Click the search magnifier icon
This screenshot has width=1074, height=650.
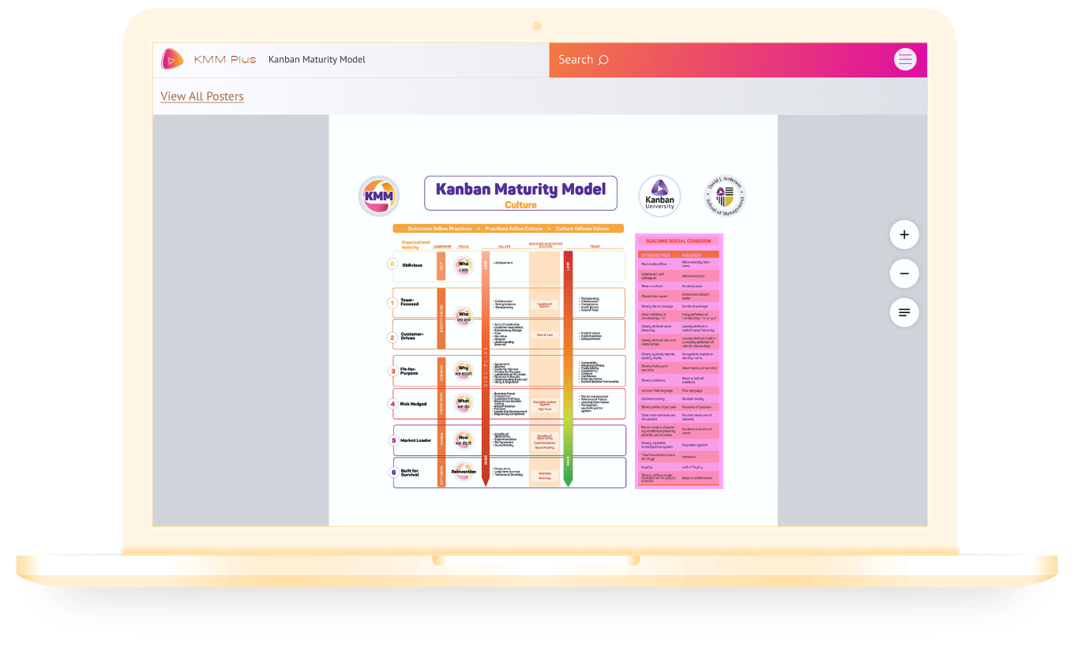tap(603, 60)
